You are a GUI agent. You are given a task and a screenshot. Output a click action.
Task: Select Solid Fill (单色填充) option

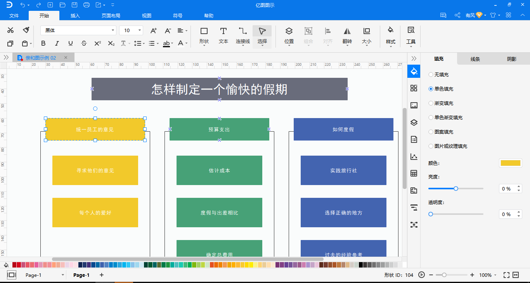(441, 89)
